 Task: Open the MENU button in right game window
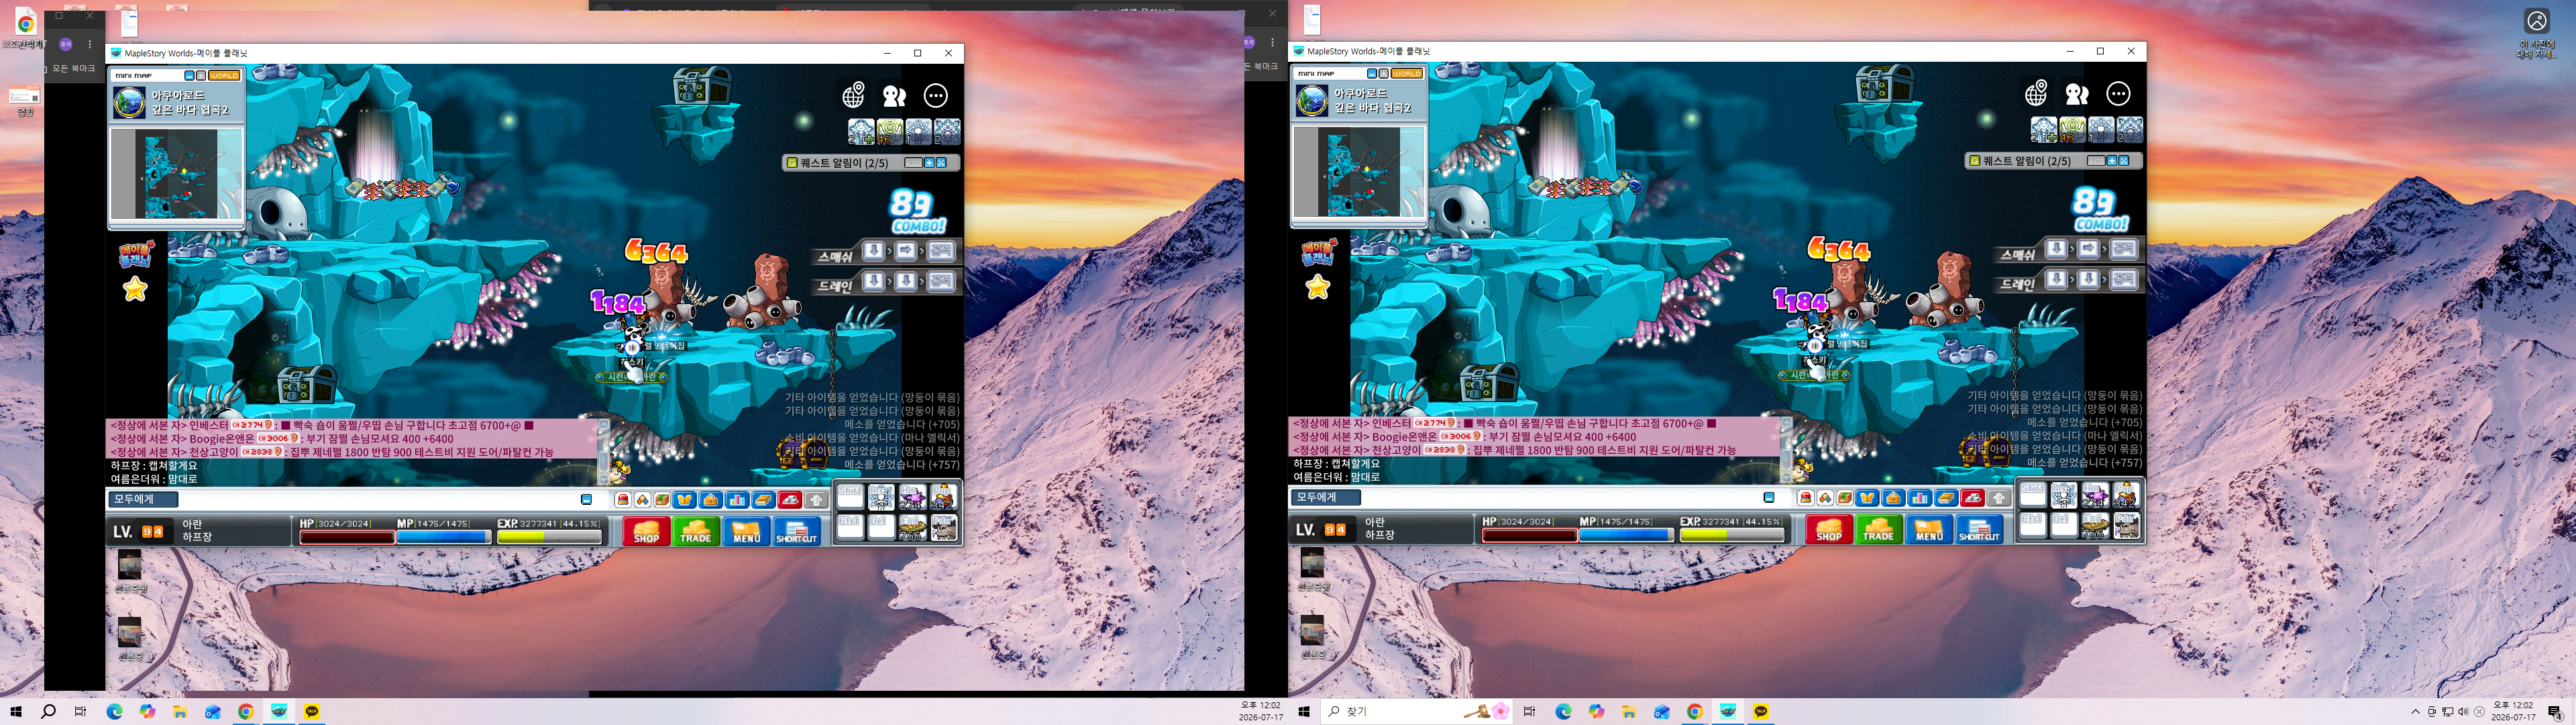click(x=1929, y=529)
